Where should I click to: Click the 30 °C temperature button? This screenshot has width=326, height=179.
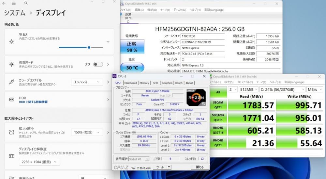[x=132, y=67]
